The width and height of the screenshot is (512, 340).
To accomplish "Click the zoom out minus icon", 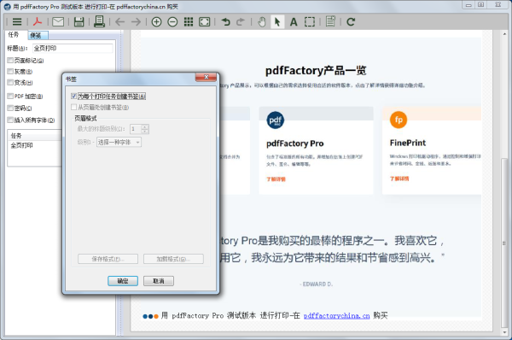I will coord(172,22).
